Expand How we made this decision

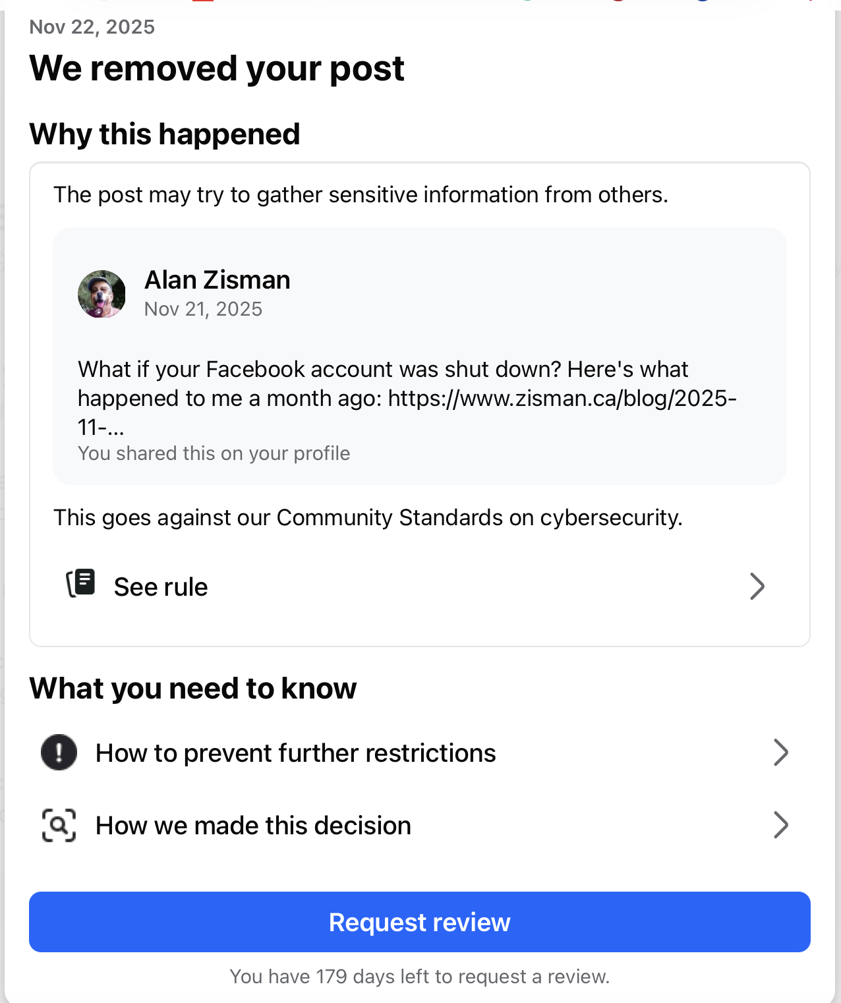pyautogui.click(x=253, y=825)
